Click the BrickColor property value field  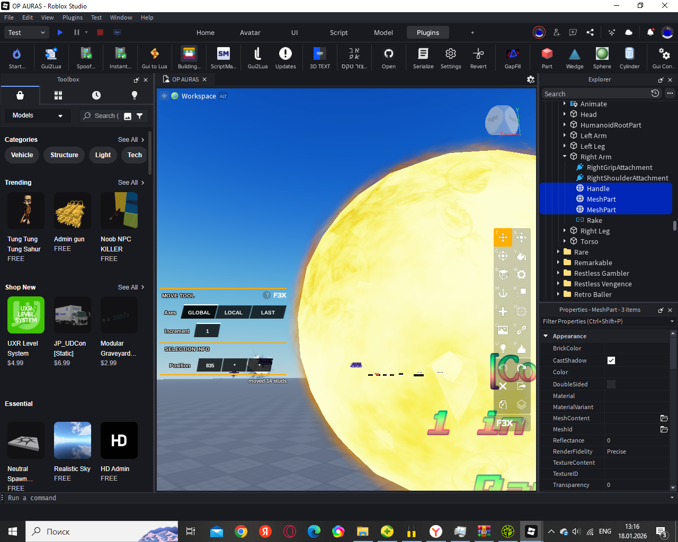pyautogui.click(x=637, y=348)
